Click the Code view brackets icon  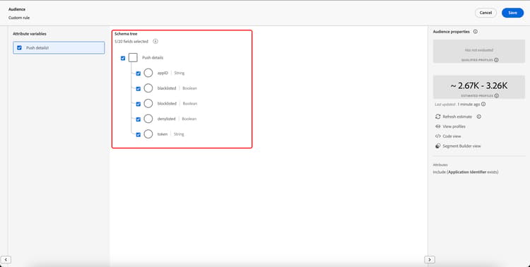[437, 136]
